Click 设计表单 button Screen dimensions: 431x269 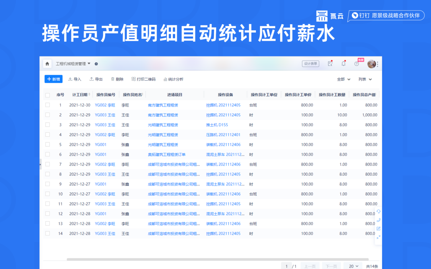point(310,64)
